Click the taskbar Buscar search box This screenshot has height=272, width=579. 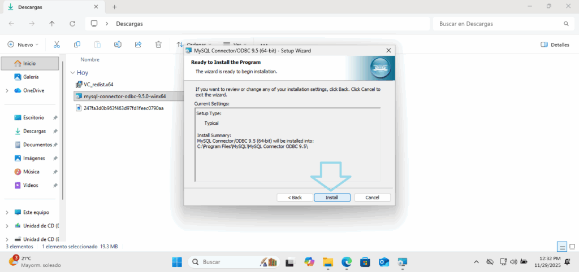234,262
